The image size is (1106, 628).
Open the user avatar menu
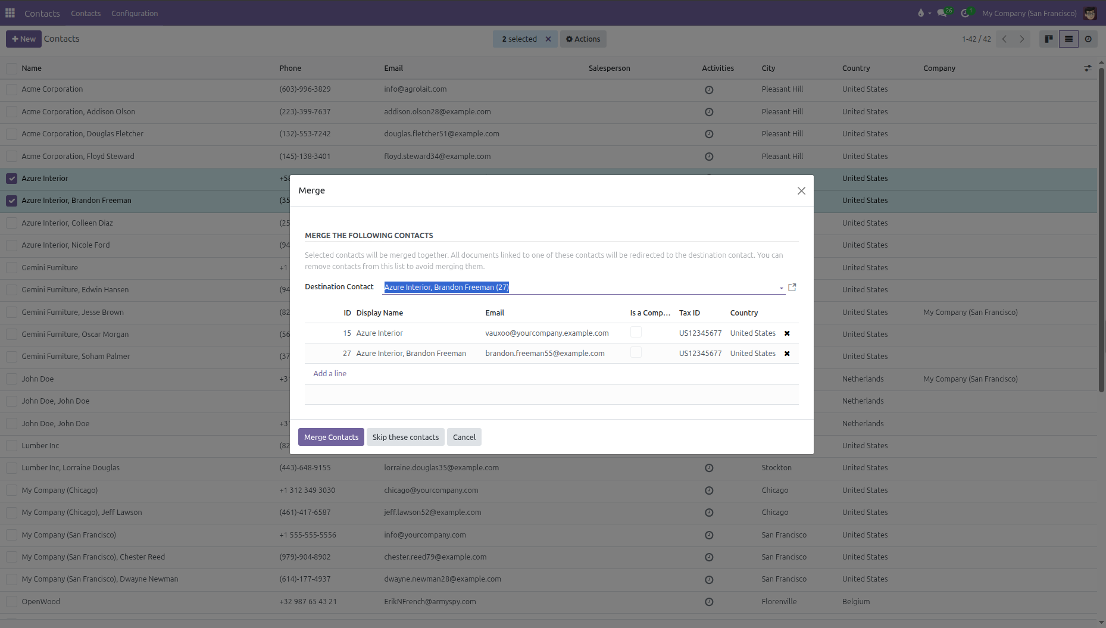point(1091,13)
